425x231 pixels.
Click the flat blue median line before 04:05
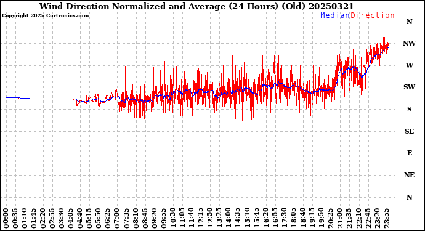(41, 99)
